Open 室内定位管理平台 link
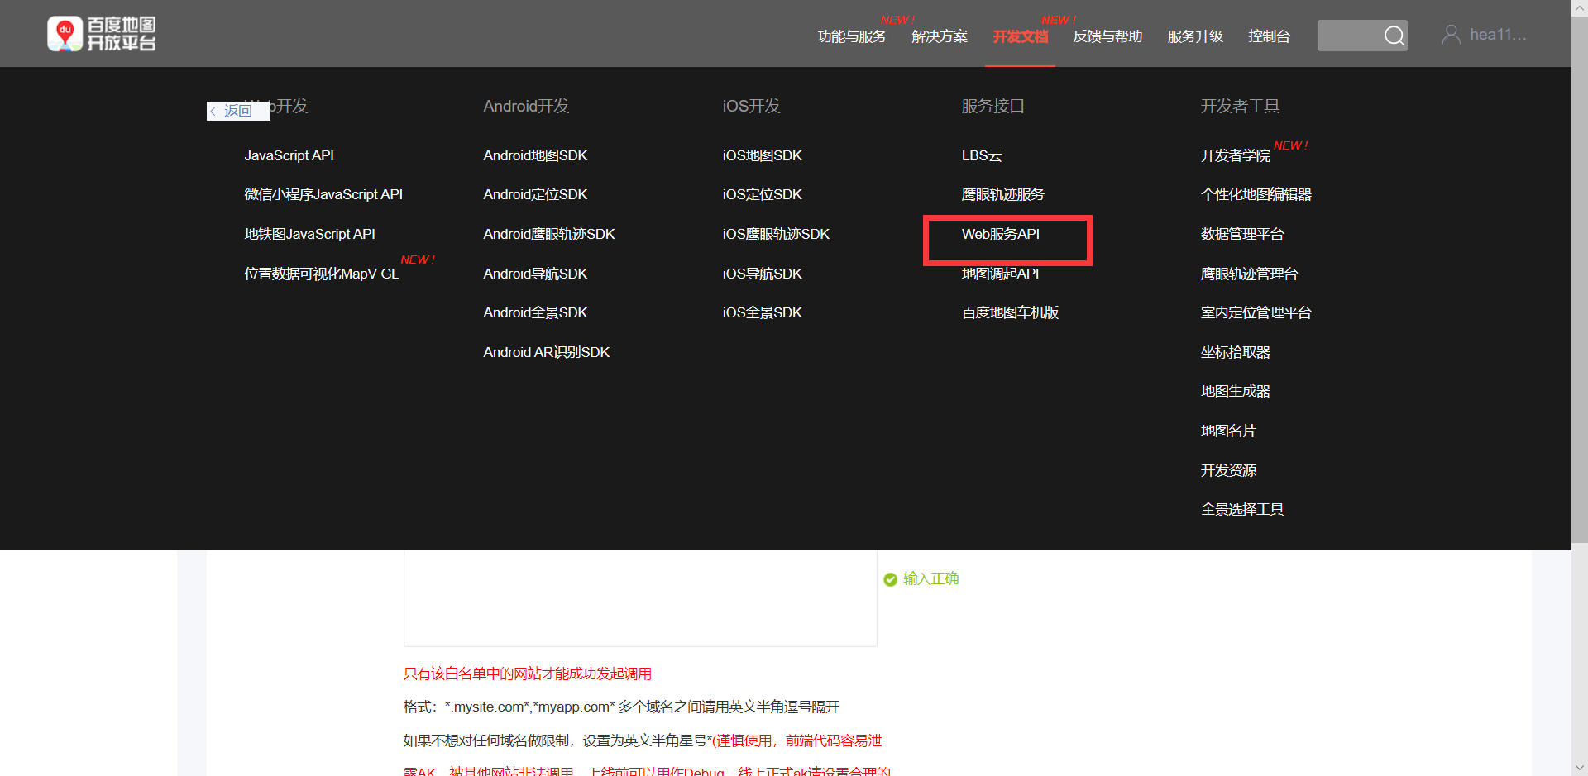Viewport: 1588px width, 776px height. (1256, 312)
